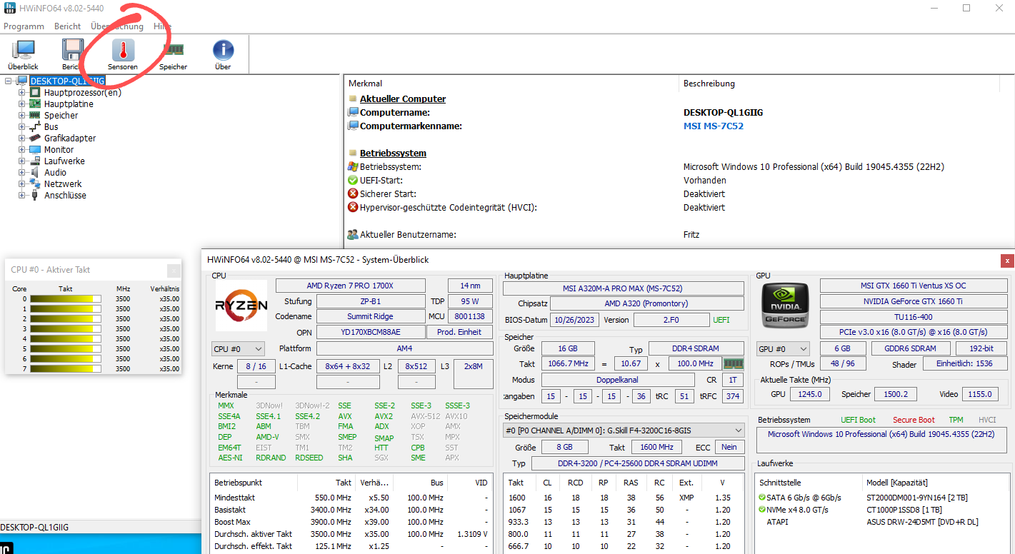1015x554 pixels.
Task: Click the red X icon beside Sicherer Start
Action: click(x=353, y=194)
